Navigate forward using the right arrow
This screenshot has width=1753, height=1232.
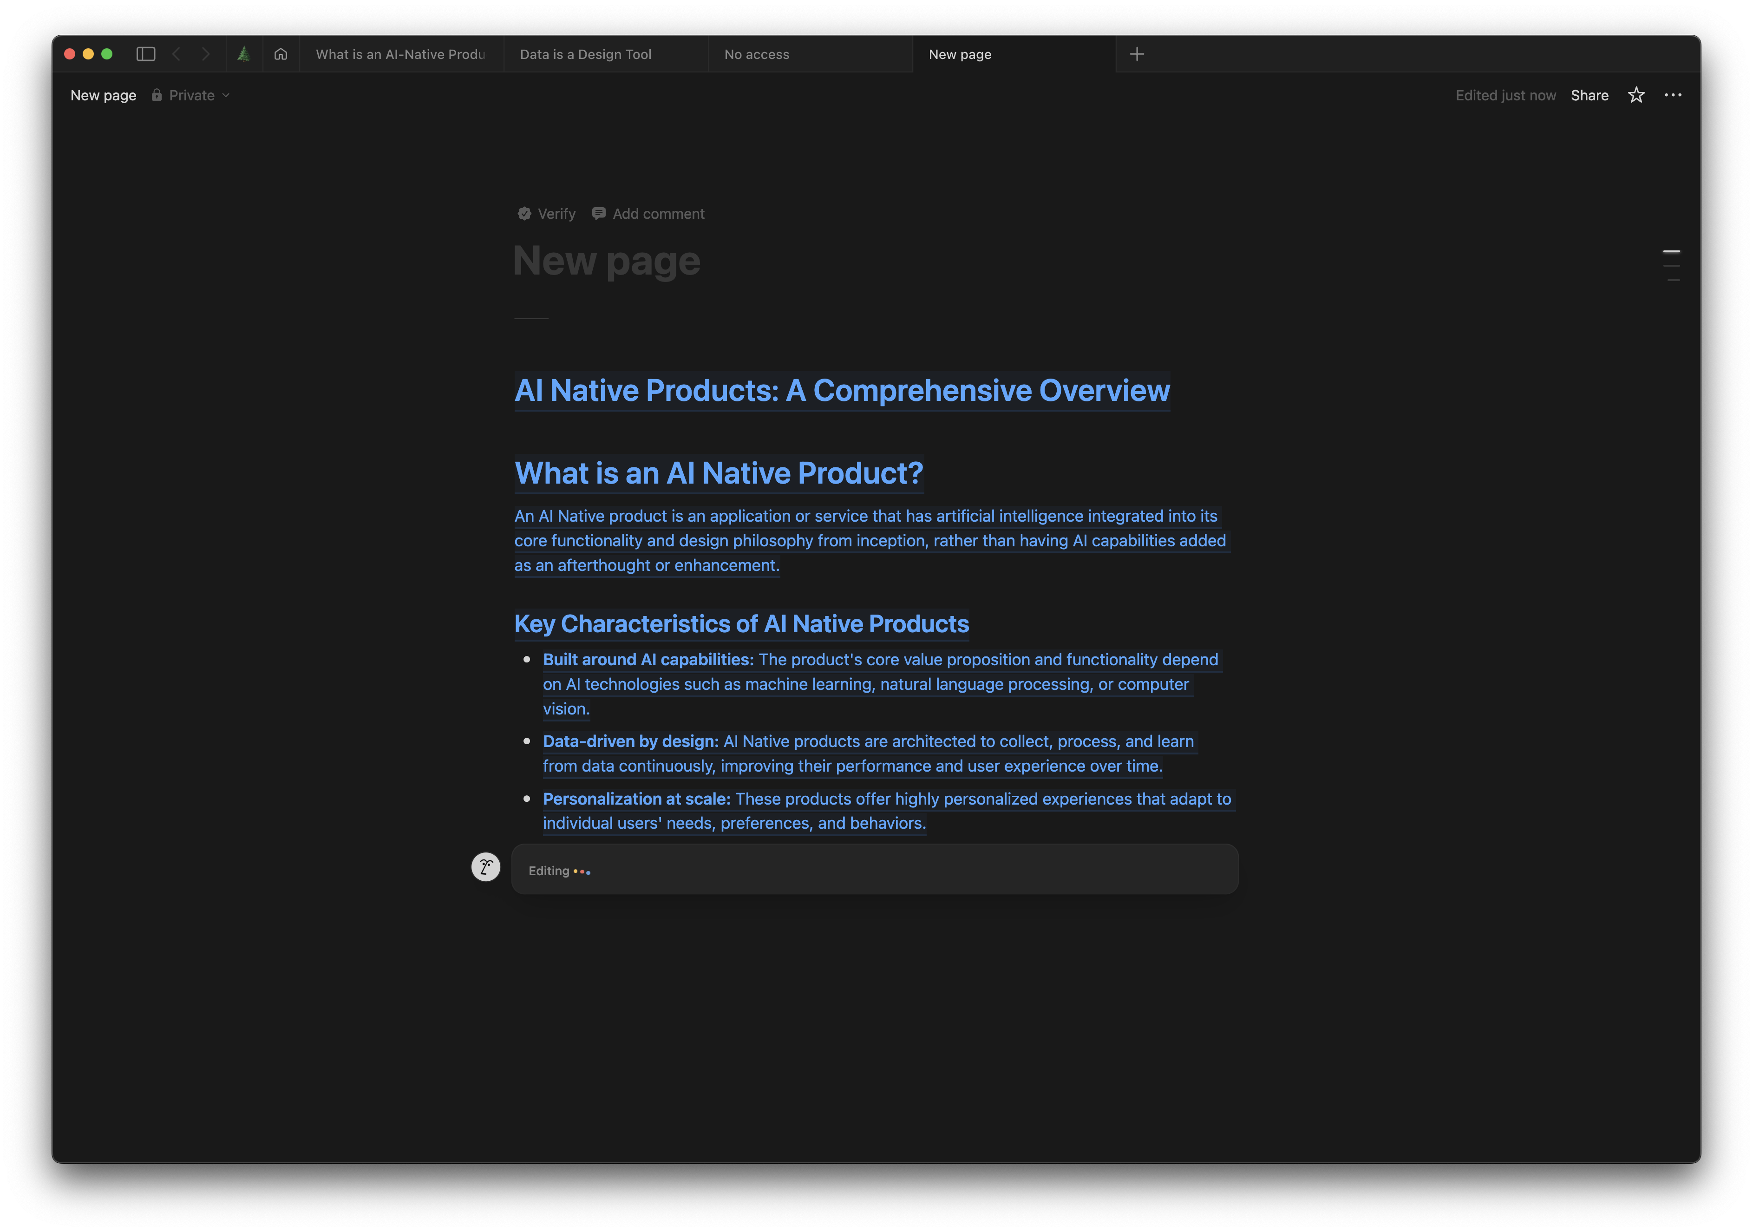pyautogui.click(x=205, y=54)
